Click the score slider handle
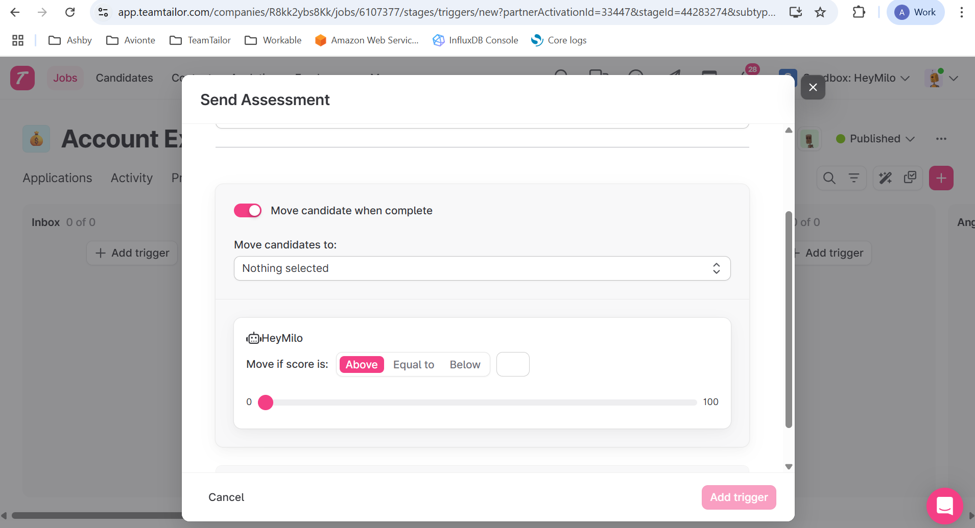975x528 pixels. point(266,403)
